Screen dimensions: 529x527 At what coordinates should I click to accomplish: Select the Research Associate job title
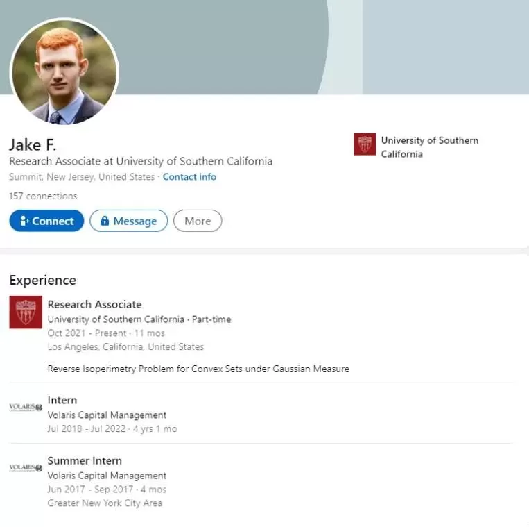pos(94,304)
